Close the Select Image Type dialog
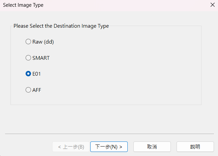 [x=212, y=5]
